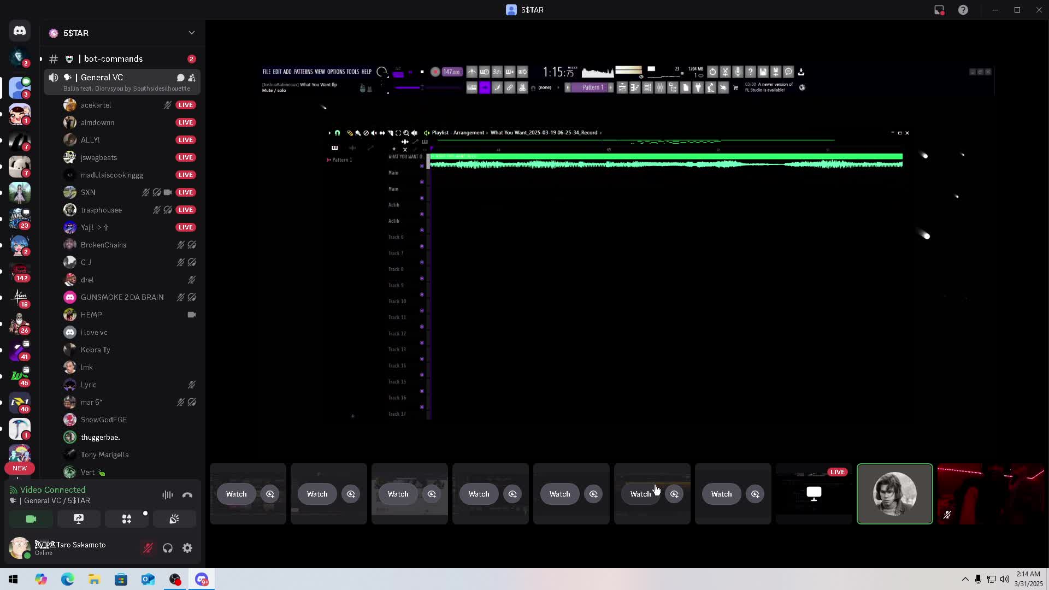Image resolution: width=1049 pixels, height=590 pixels.
Task: Expand the 5$TAR server dropdown menu
Action: pos(192,33)
